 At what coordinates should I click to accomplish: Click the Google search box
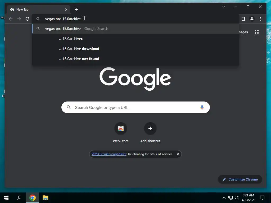136,107
